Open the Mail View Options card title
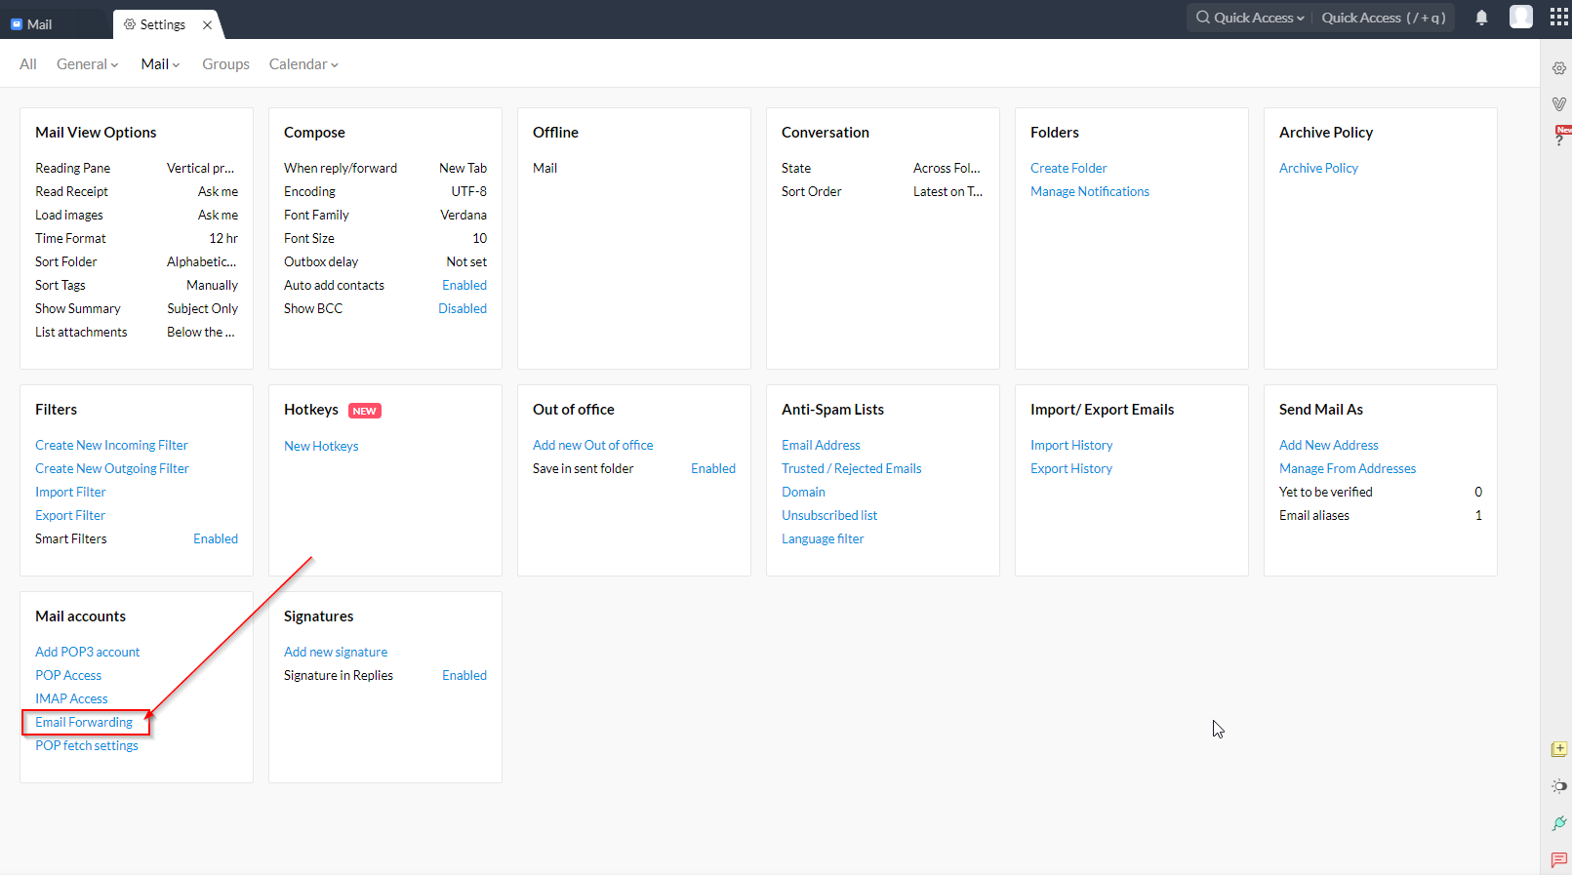 (96, 133)
